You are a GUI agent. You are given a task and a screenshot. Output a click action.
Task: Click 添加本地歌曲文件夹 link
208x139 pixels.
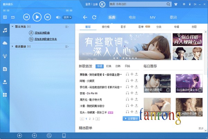45,39
